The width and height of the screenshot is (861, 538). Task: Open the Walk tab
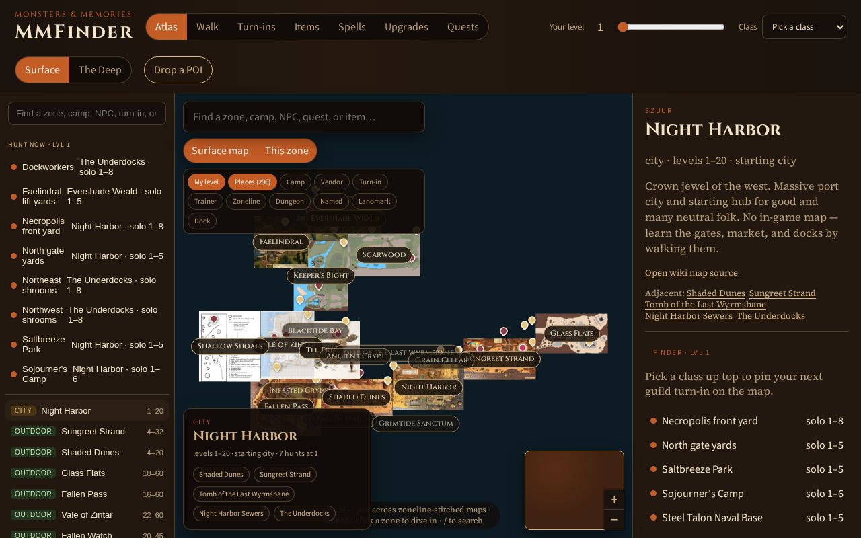207,27
